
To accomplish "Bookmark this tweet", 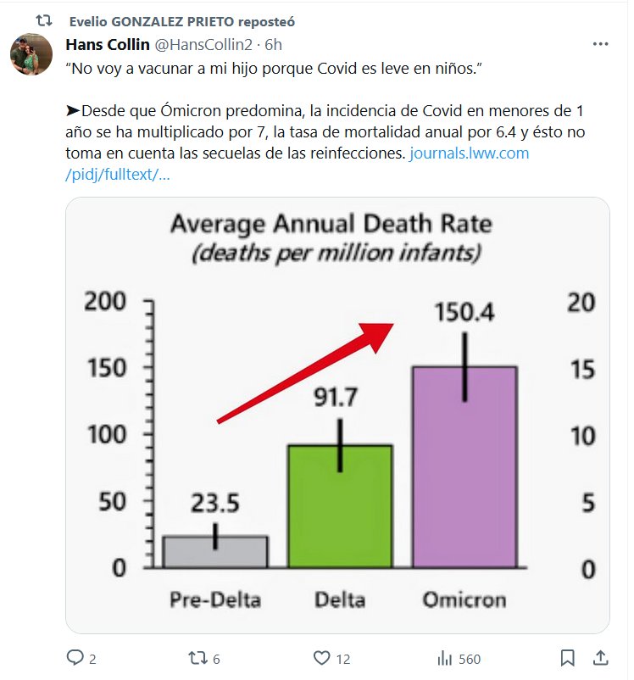I will click(x=567, y=658).
